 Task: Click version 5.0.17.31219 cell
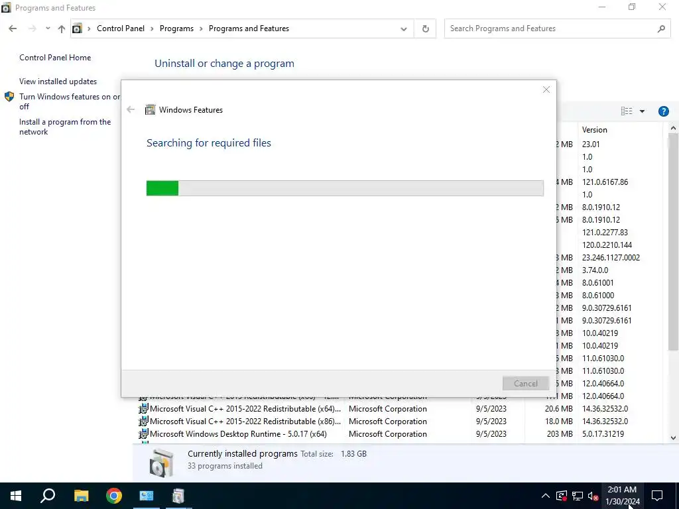coord(603,433)
